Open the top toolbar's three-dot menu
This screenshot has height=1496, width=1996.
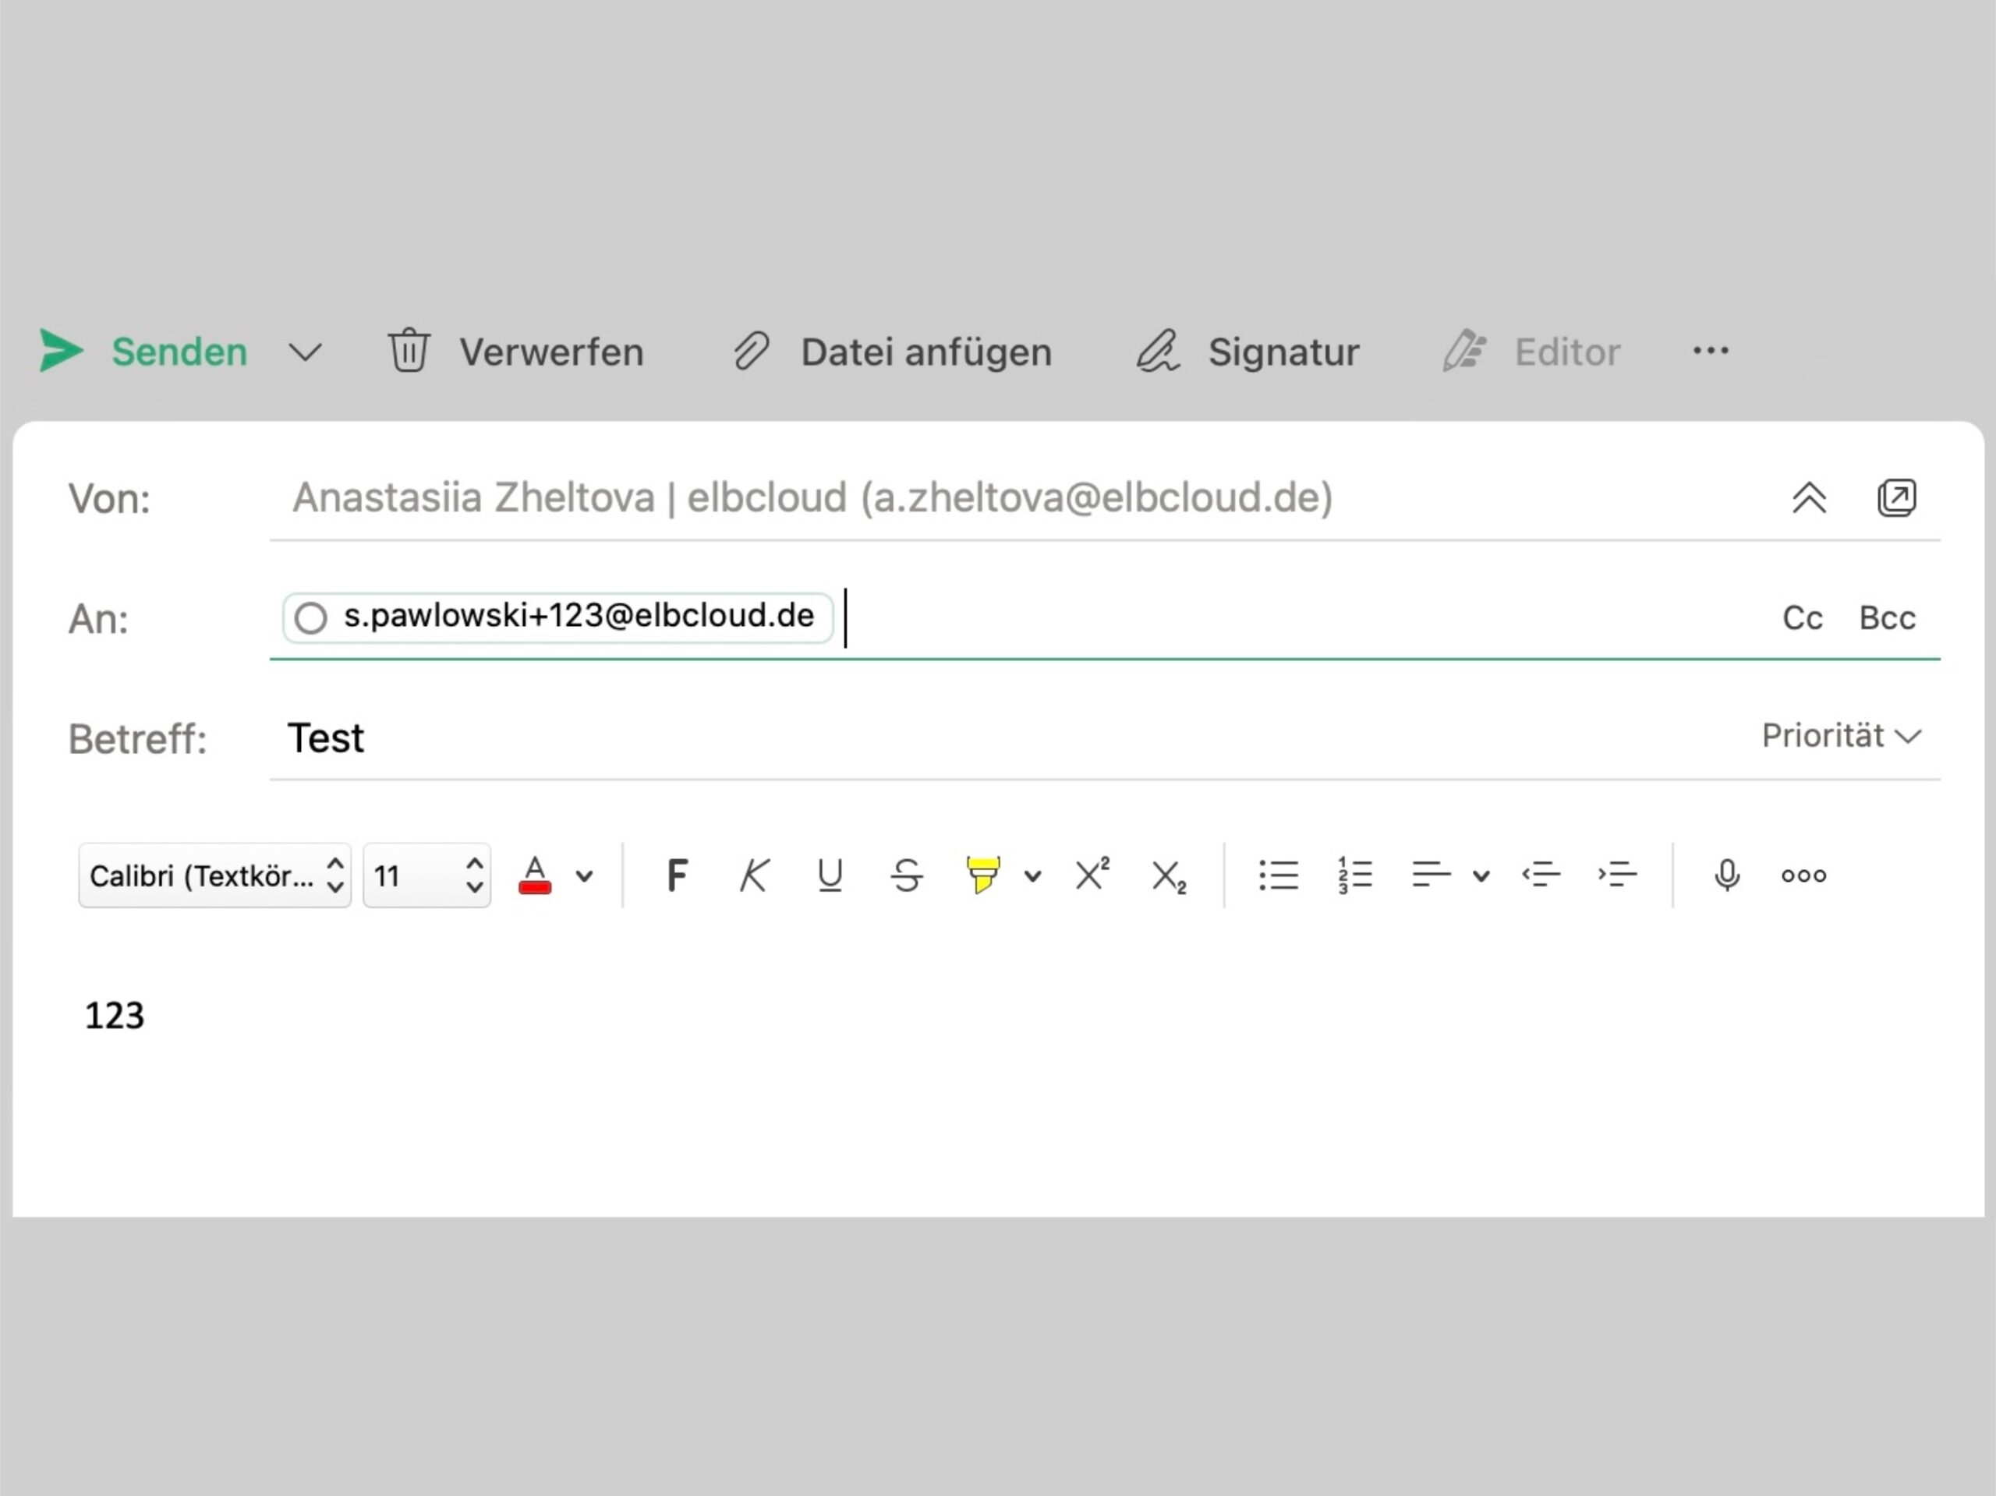[x=1710, y=351]
